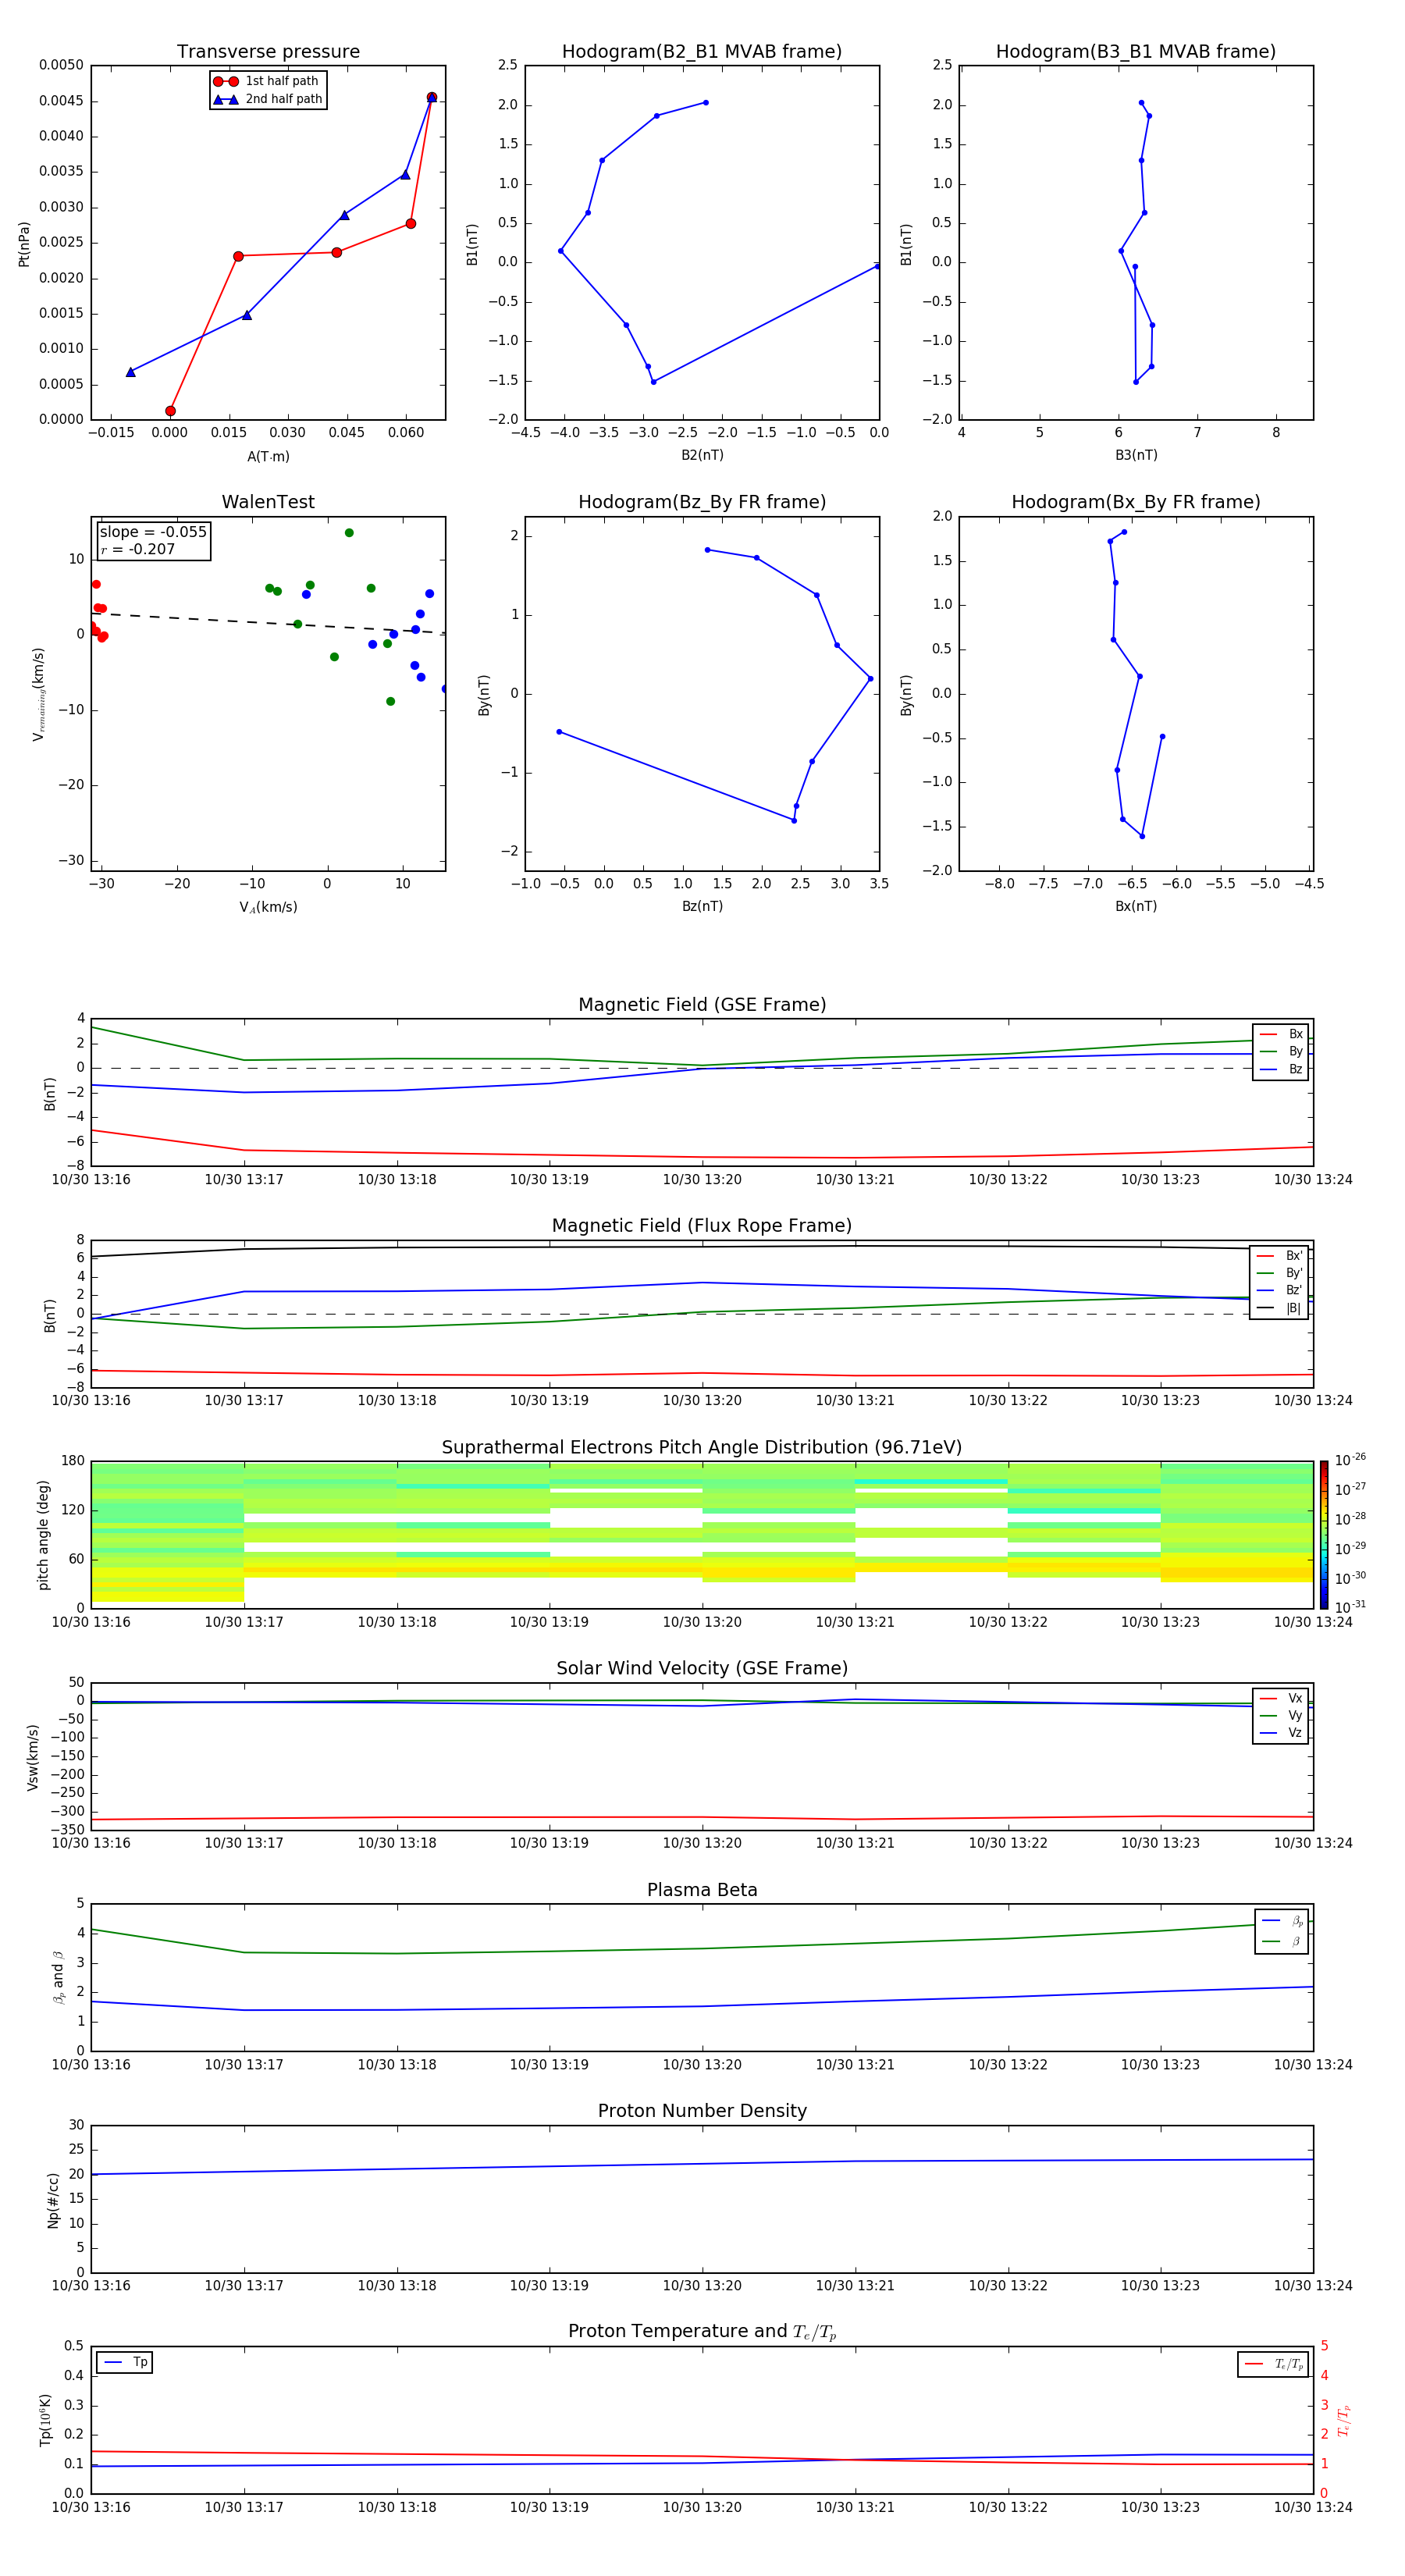Click the topmost red marker in Transverse pressure plot
The image size is (1405, 2576).
[432, 97]
